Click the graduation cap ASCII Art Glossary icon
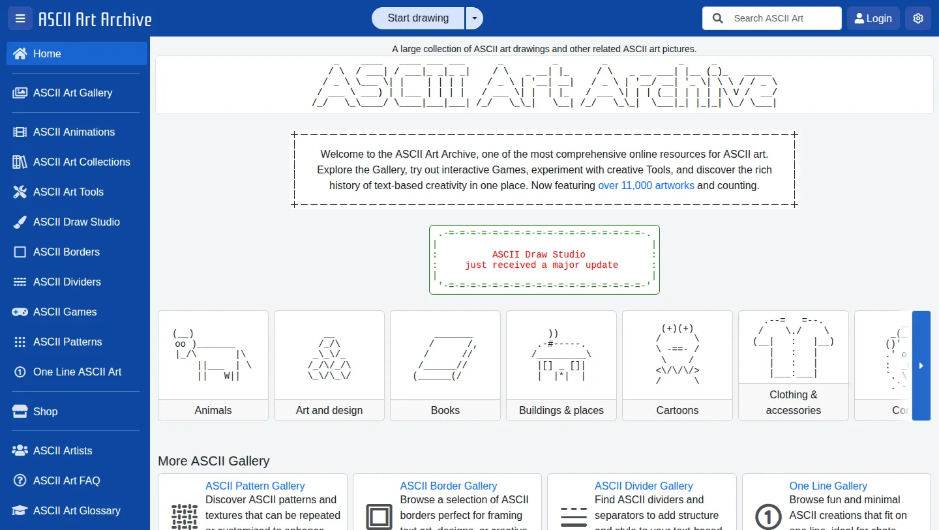Image resolution: width=939 pixels, height=530 pixels. (x=20, y=510)
